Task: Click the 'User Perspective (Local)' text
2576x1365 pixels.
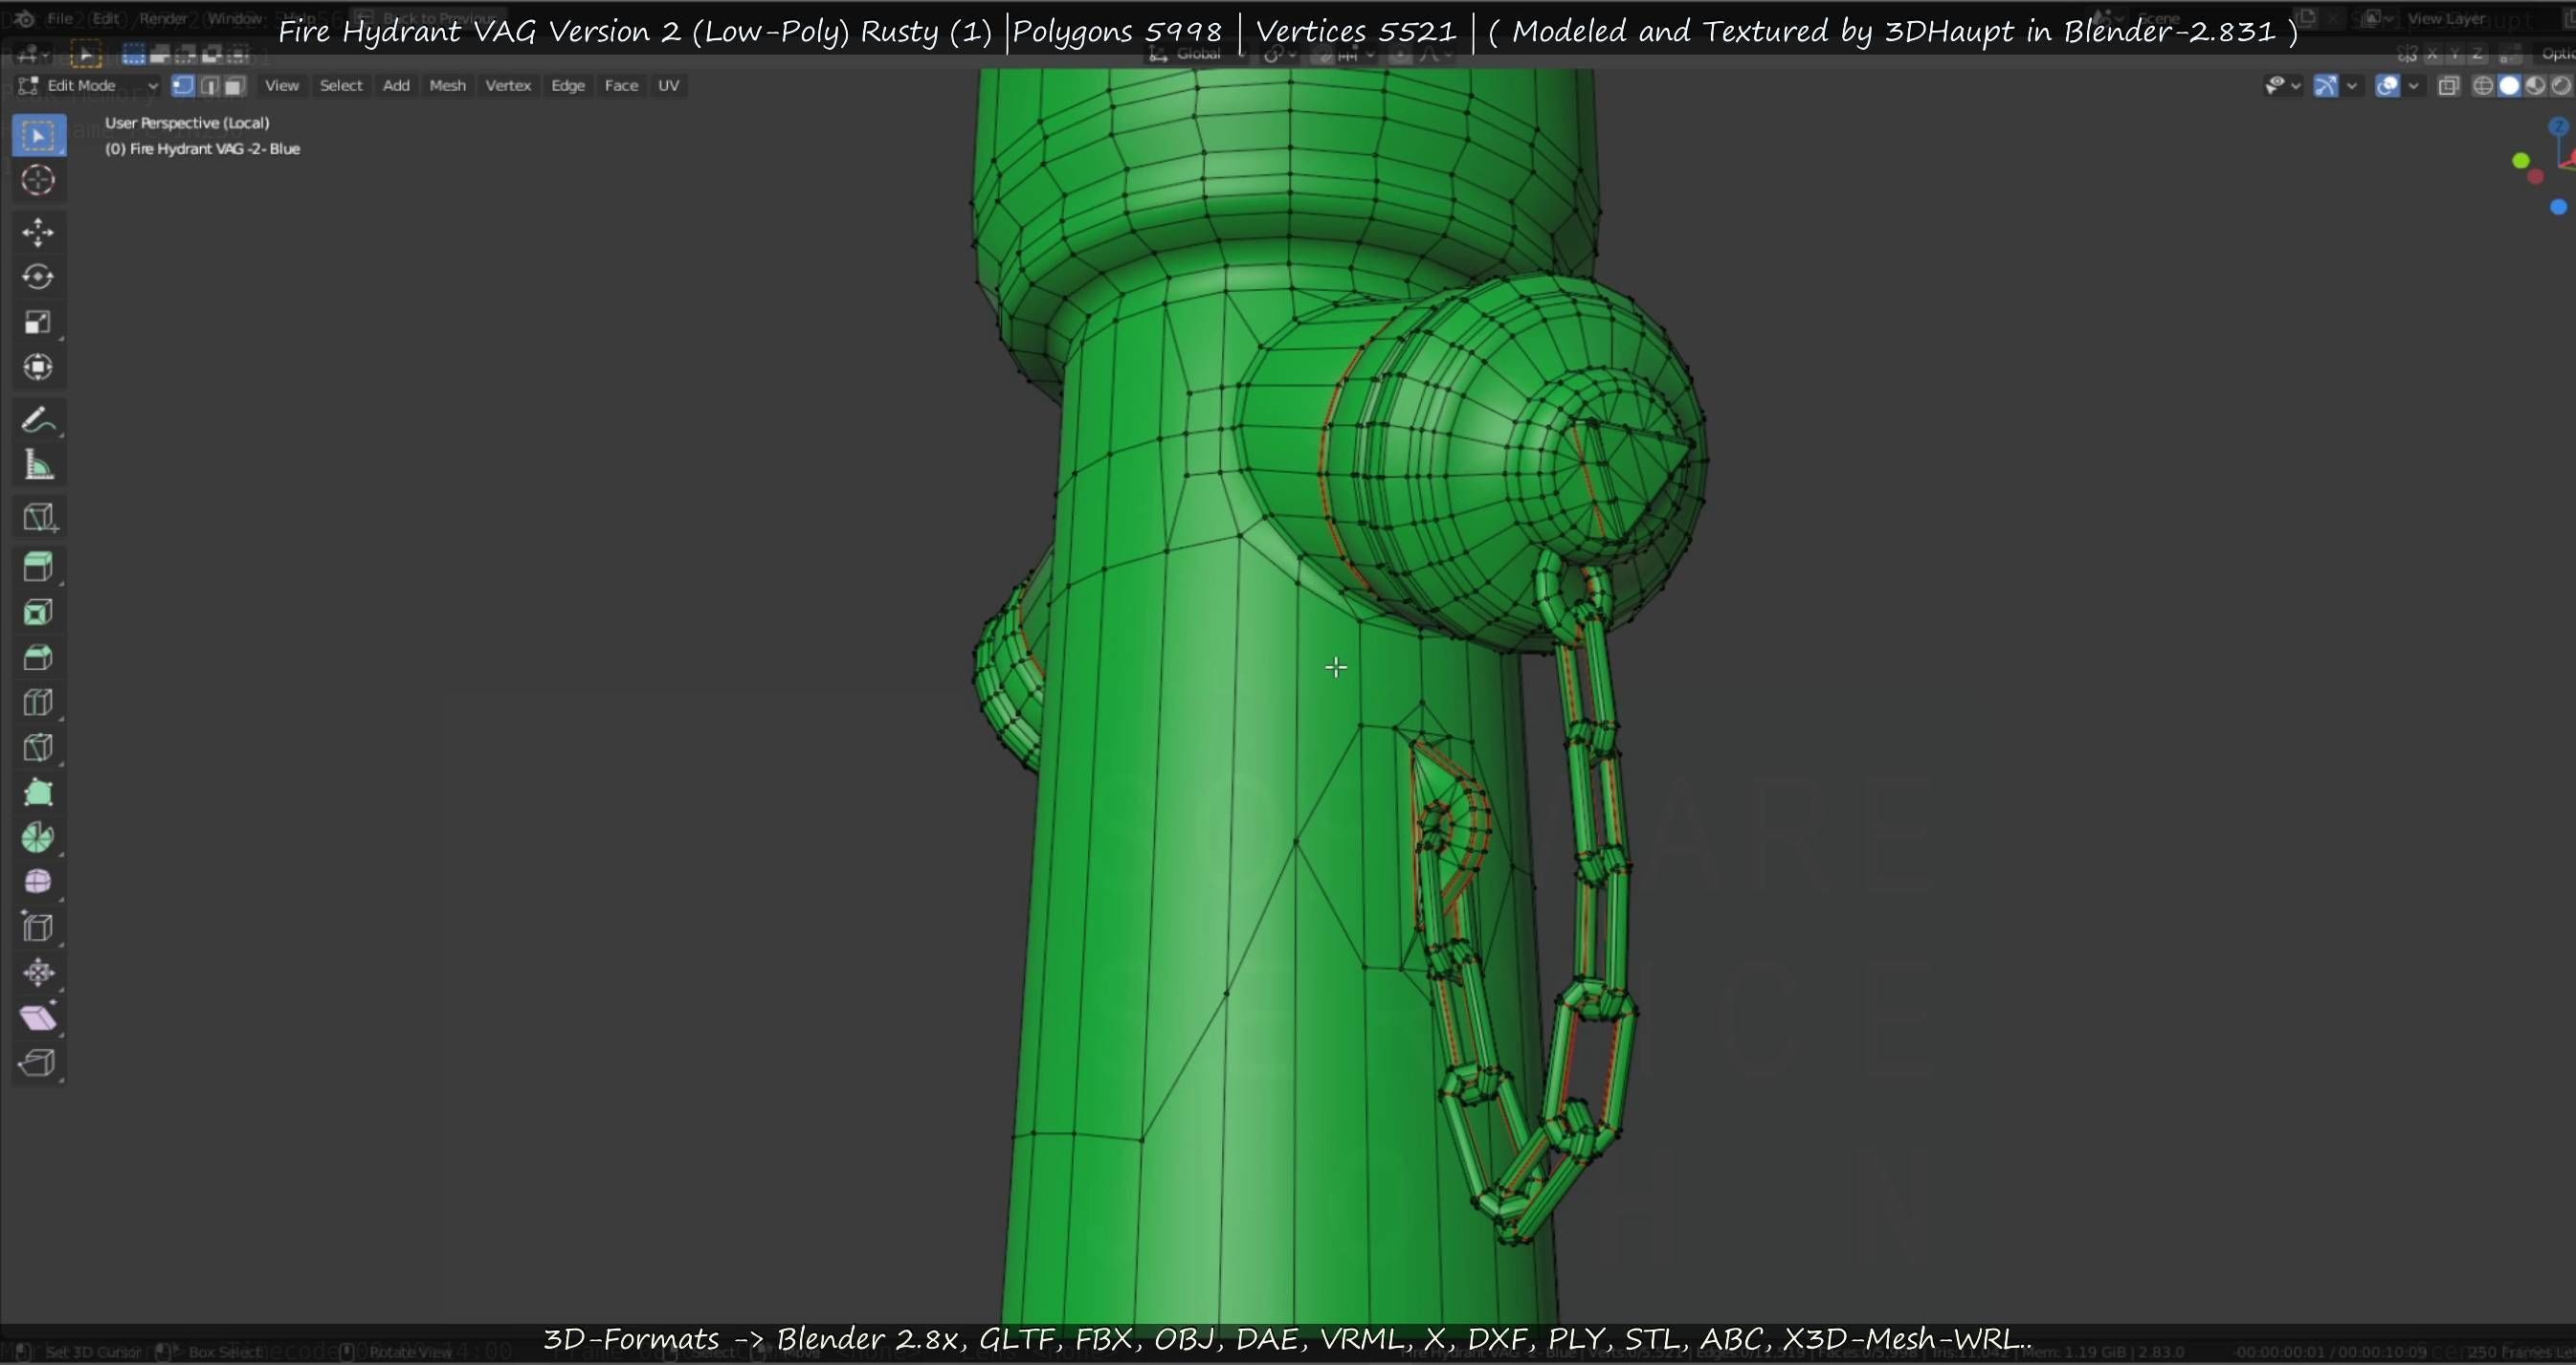Action: (x=187, y=123)
